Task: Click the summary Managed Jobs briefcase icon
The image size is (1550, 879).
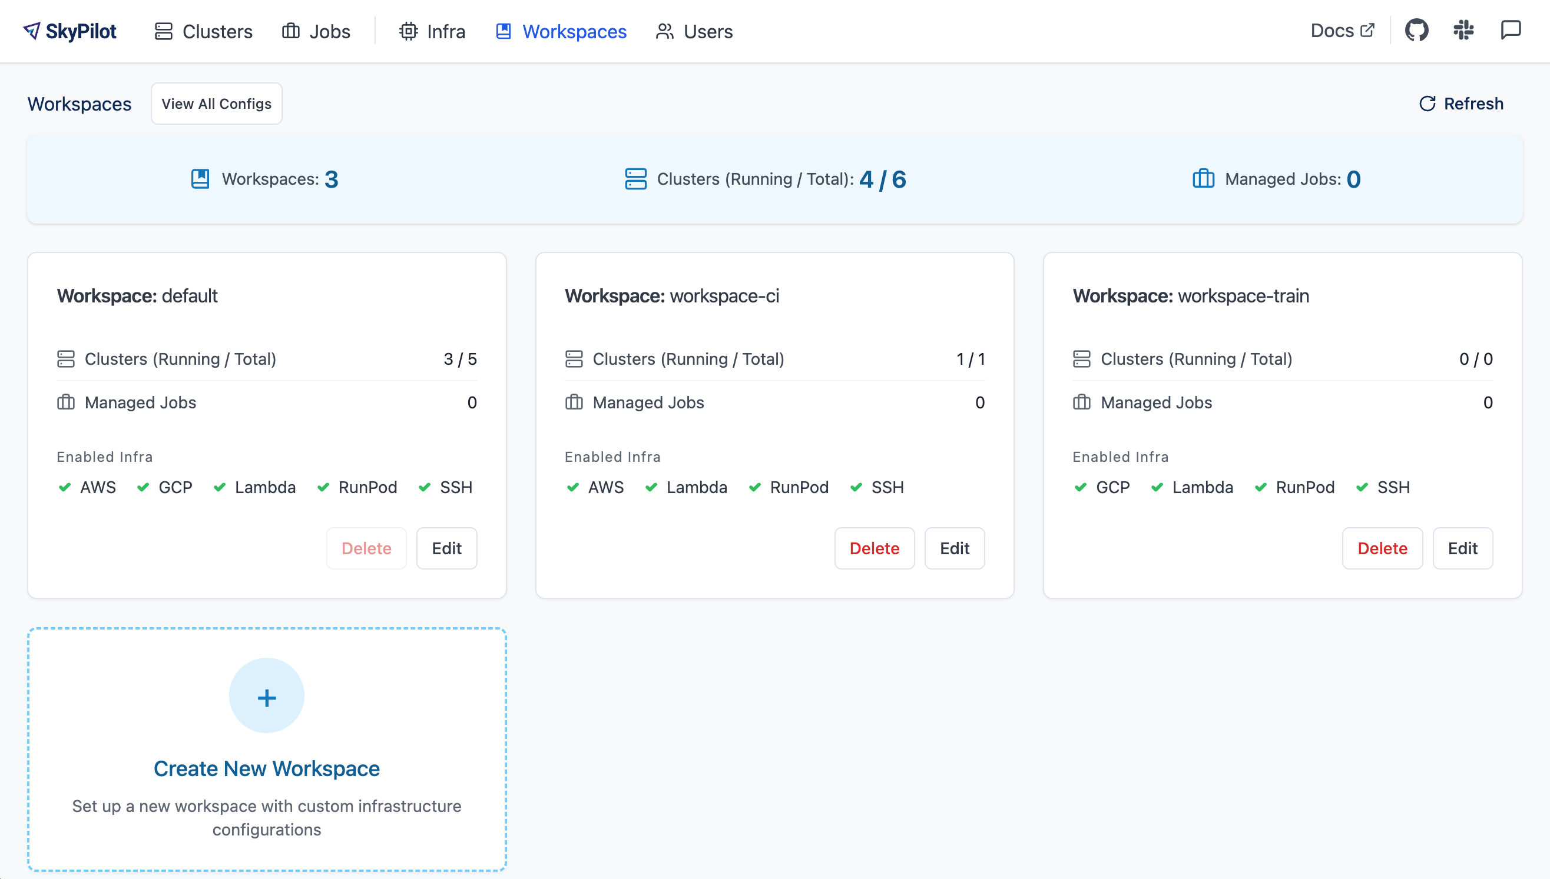Action: pos(1204,179)
